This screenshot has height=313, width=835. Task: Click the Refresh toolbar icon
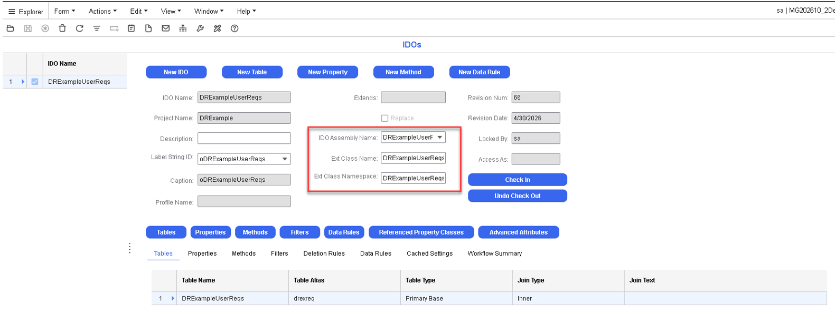(x=80, y=28)
